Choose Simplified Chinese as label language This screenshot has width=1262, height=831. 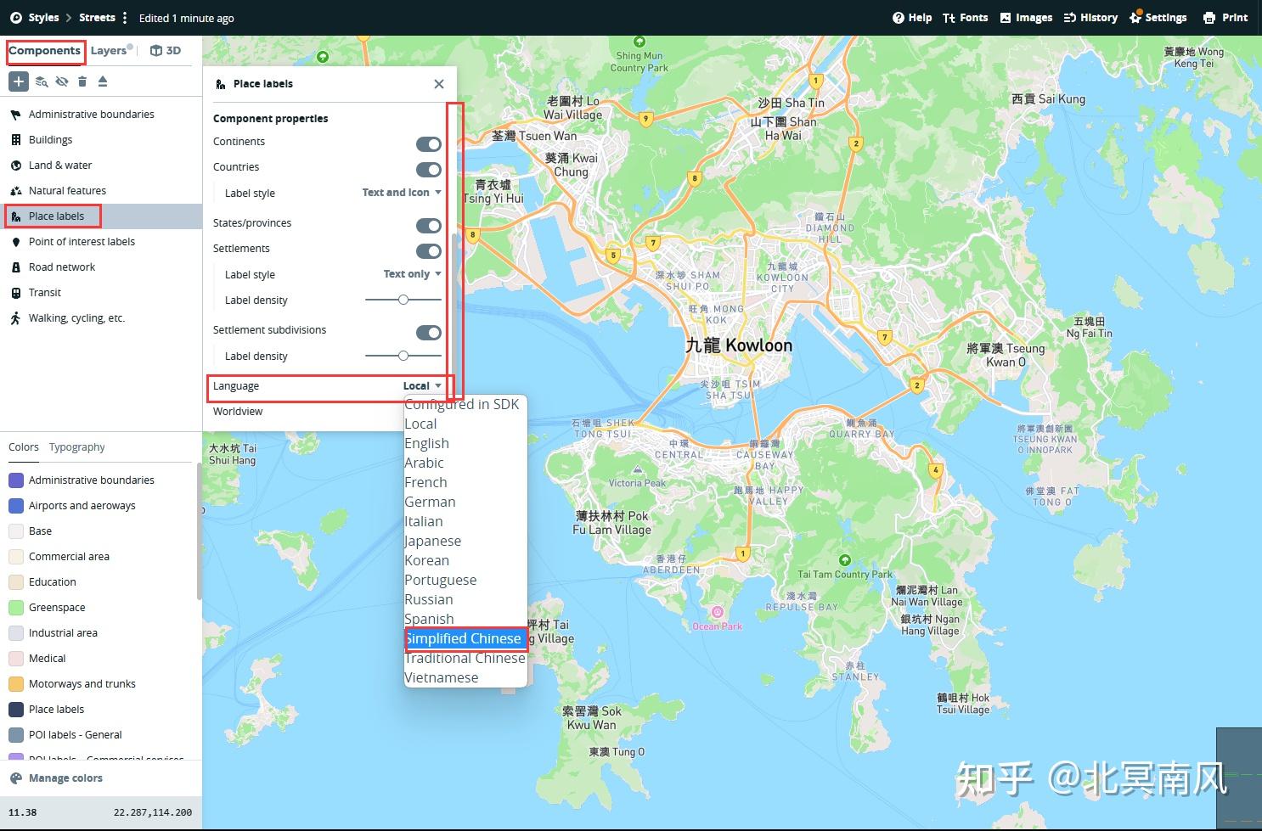point(465,638)
